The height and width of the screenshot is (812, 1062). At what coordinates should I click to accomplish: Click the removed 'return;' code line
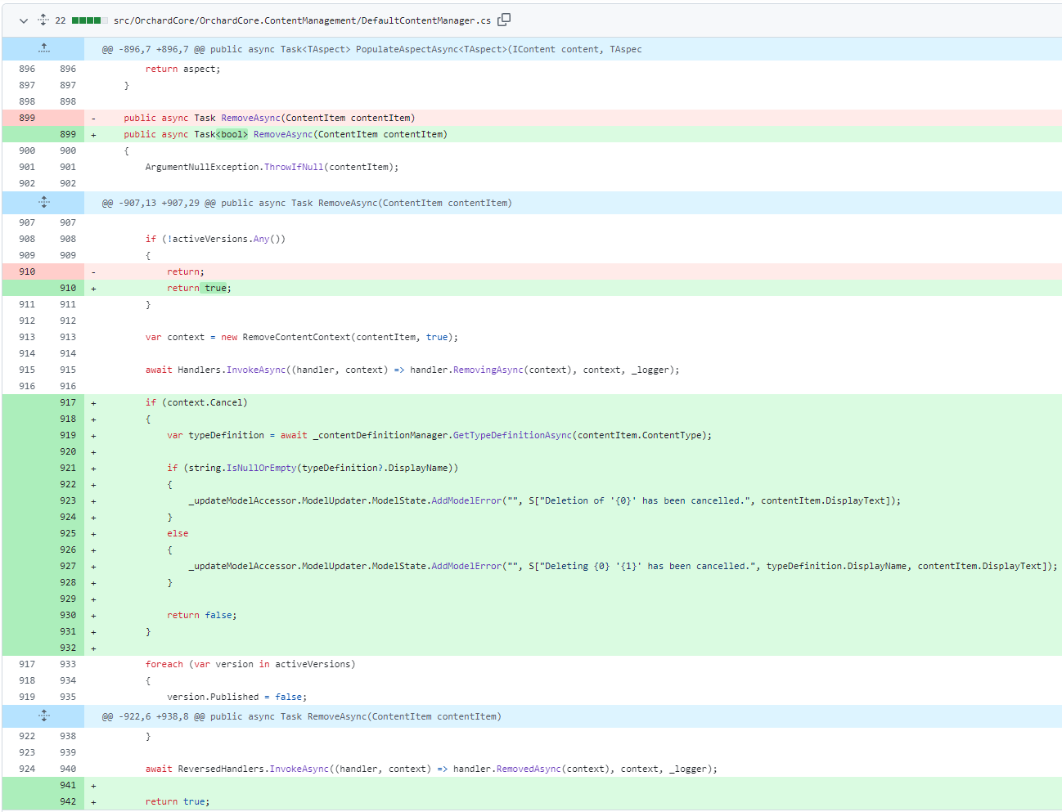(x=186, y=271)
